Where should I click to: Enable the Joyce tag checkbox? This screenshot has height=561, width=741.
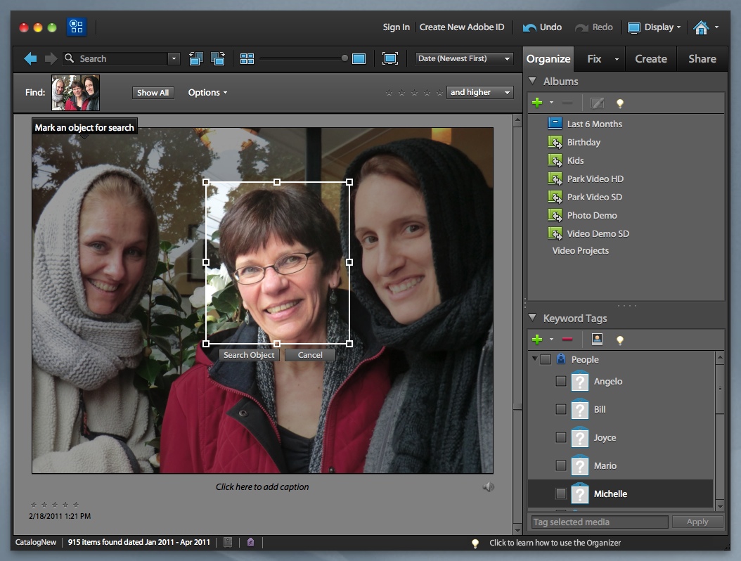(561, 437)
